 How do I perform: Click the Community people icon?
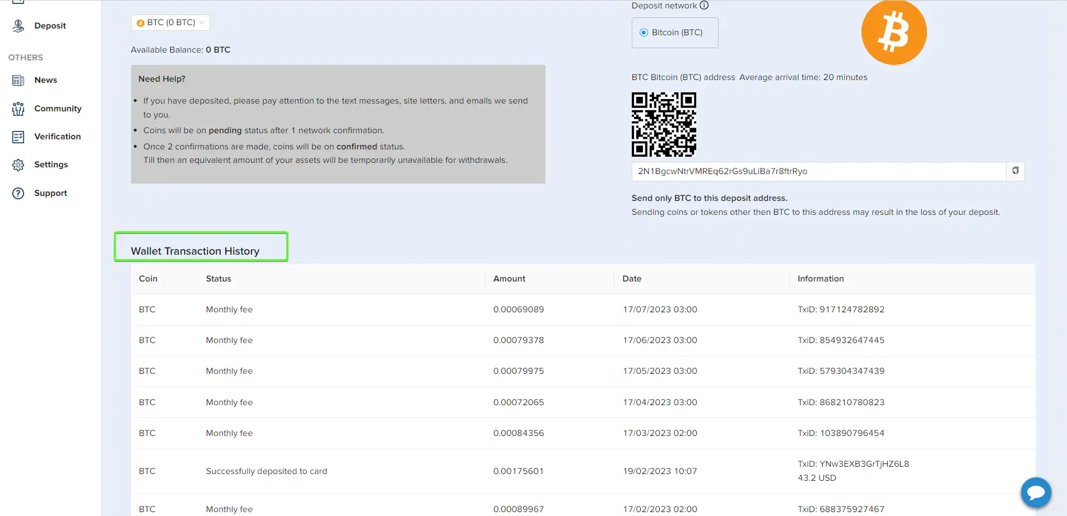[x=18, y=109]
